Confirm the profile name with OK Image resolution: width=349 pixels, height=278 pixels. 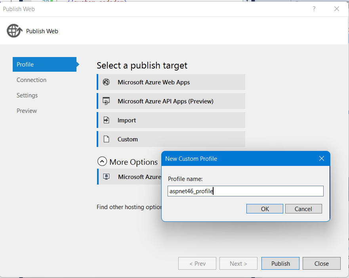tap(265, 209)
